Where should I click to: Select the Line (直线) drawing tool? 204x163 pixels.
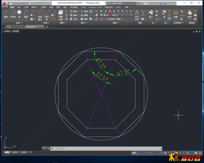click(x=6, y=14)
